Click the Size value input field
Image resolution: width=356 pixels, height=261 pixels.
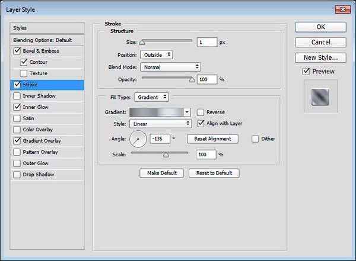point(207,43)
